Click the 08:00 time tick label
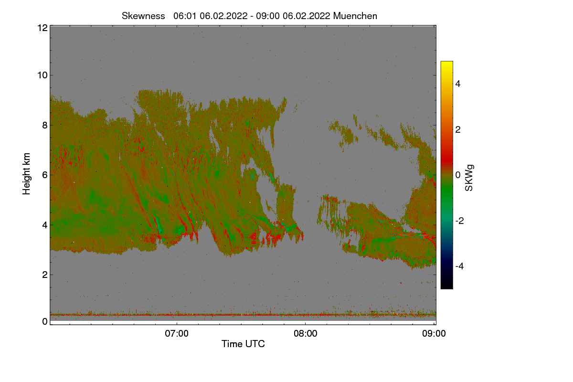 pyautogui.click(x=306, y=333)
